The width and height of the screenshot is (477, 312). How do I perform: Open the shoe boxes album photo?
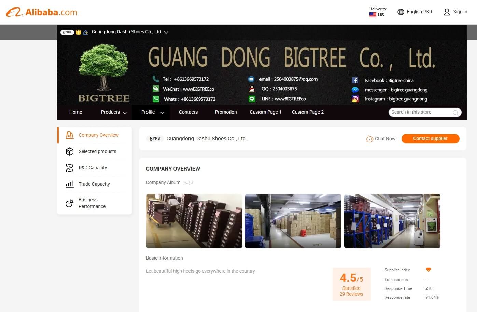(194, 221)
